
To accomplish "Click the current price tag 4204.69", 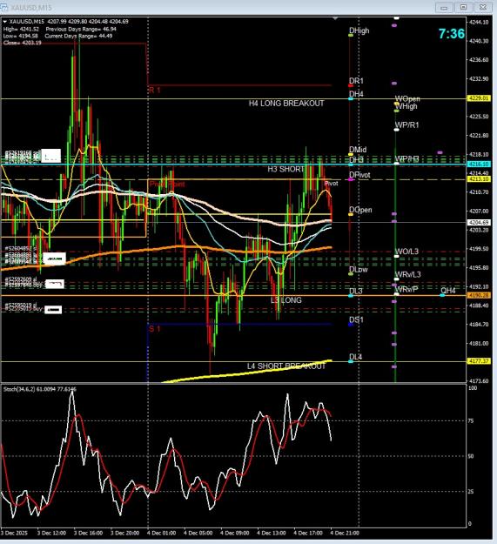I will (479, 223).
